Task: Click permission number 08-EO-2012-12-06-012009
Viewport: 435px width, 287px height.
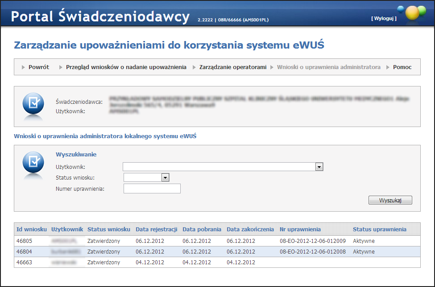Action: tap(312, 241)
